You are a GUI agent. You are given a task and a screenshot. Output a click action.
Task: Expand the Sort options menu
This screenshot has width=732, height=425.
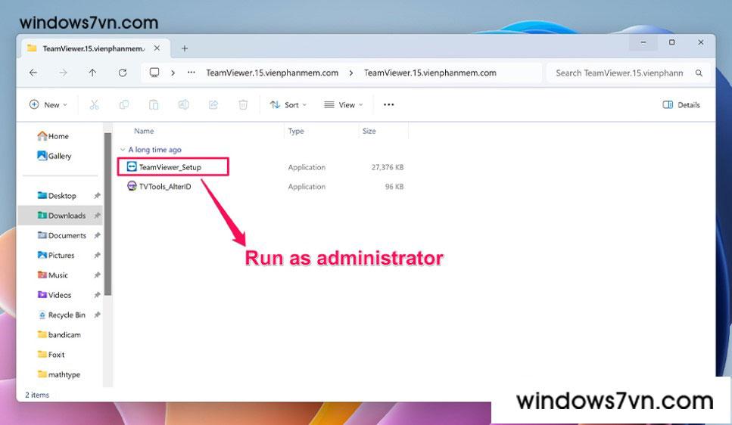click(288, 105)
